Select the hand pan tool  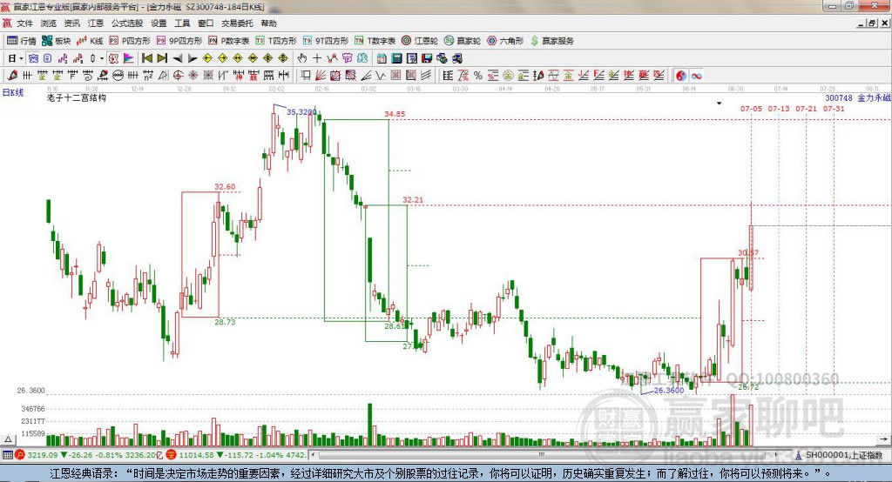click(302, 58)
